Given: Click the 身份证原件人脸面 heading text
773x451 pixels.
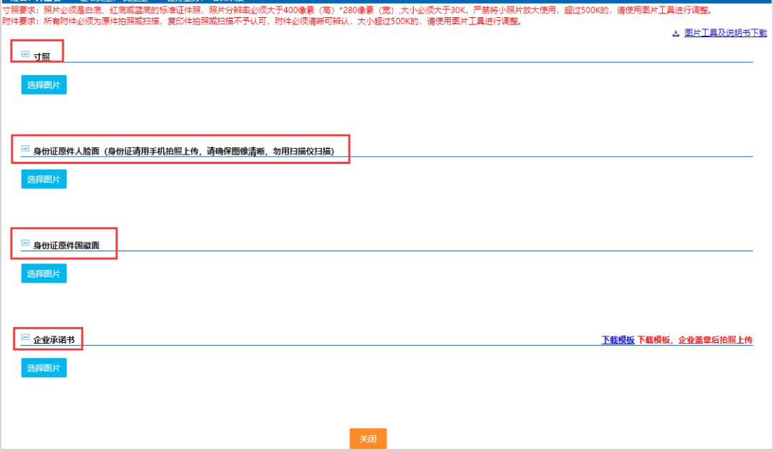Looking at the screenshot, I should (183, 151).
